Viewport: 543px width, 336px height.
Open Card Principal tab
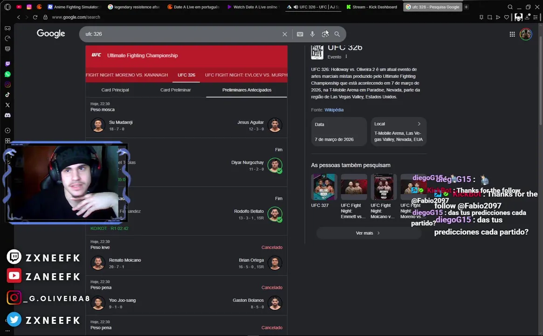115,90
